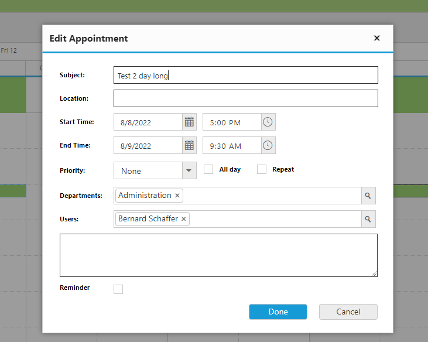Open the Start Time calendar picker

click(189, 122)
